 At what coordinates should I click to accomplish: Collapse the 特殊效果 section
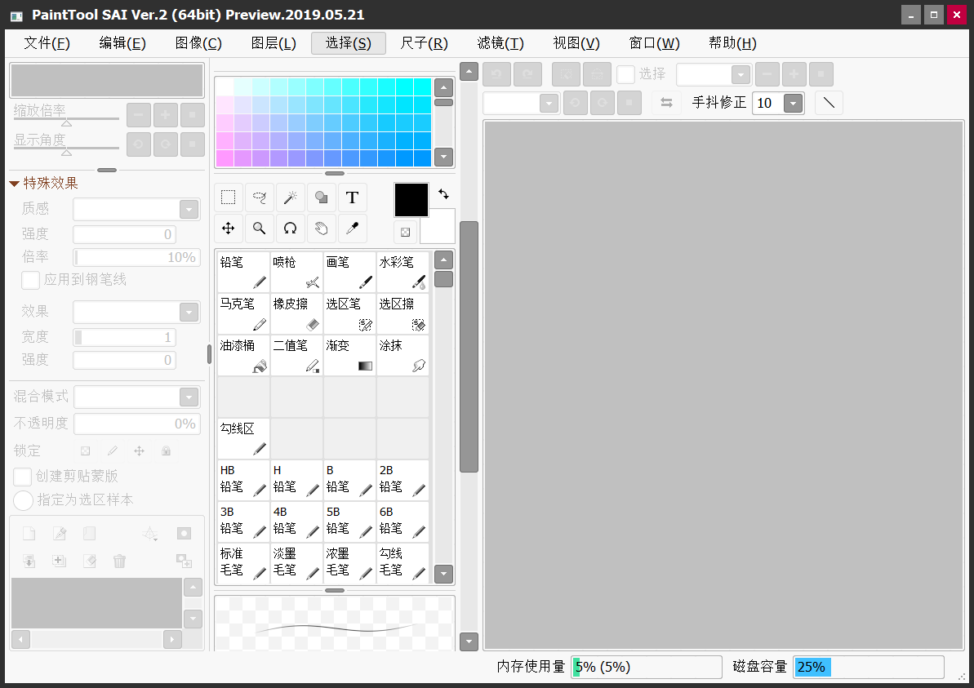[14, 184]
